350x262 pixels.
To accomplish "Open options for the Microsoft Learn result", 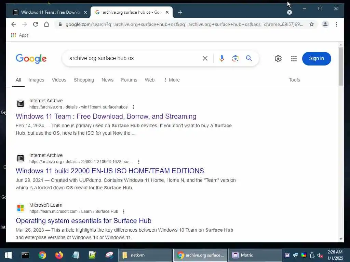I will click(124, 212).
